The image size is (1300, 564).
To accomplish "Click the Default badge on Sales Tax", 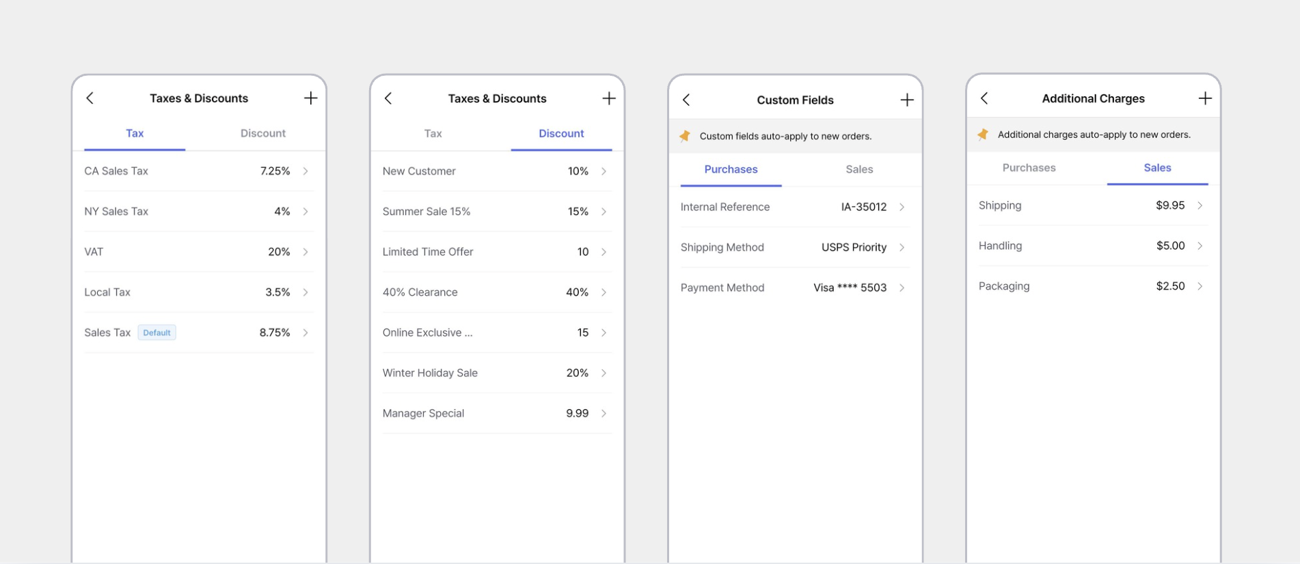I will pos(157,333).
